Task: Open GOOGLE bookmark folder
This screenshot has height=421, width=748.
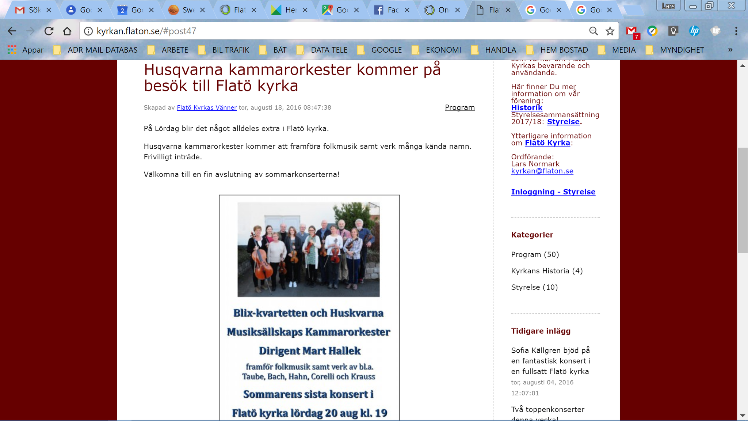Action: tap(379, 50)
